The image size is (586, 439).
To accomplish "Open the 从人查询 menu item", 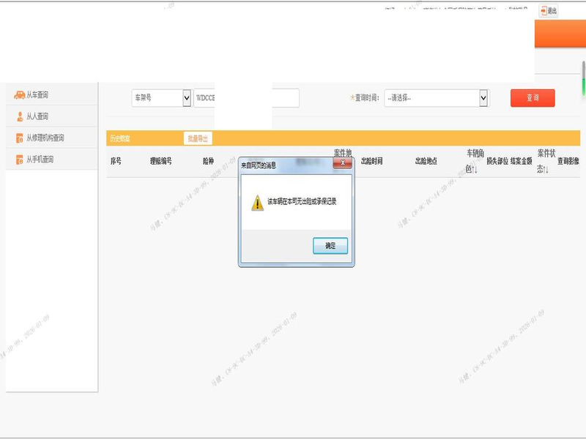I will point(37,116).
